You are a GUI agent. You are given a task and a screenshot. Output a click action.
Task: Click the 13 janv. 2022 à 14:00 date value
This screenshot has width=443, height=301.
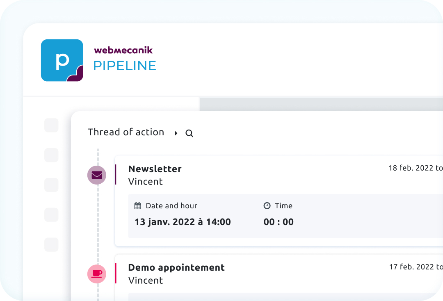183,222
